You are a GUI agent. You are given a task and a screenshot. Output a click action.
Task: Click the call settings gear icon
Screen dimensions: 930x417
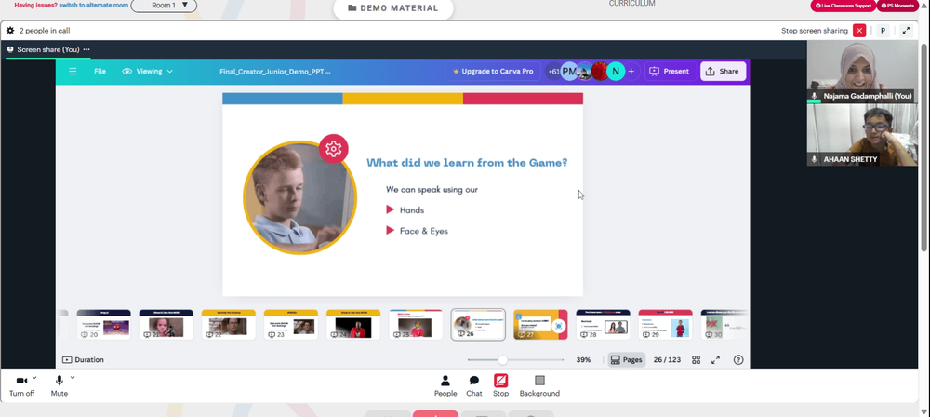(x=10, y=31)
